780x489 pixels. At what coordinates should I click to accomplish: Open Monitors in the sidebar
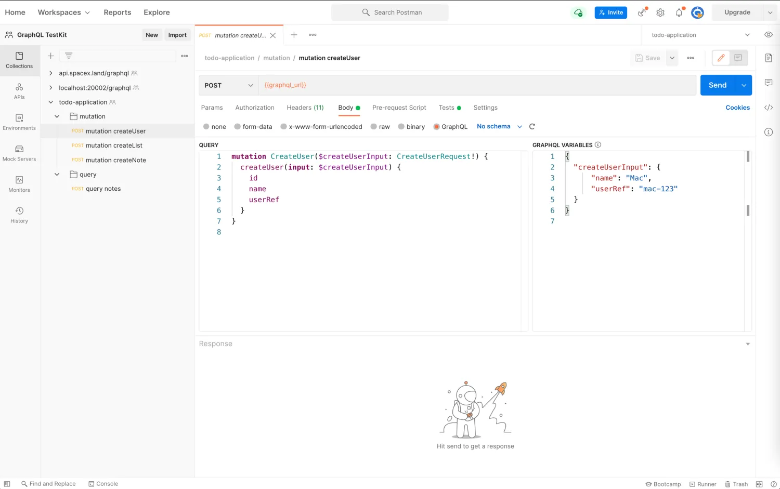pos(19,184)
